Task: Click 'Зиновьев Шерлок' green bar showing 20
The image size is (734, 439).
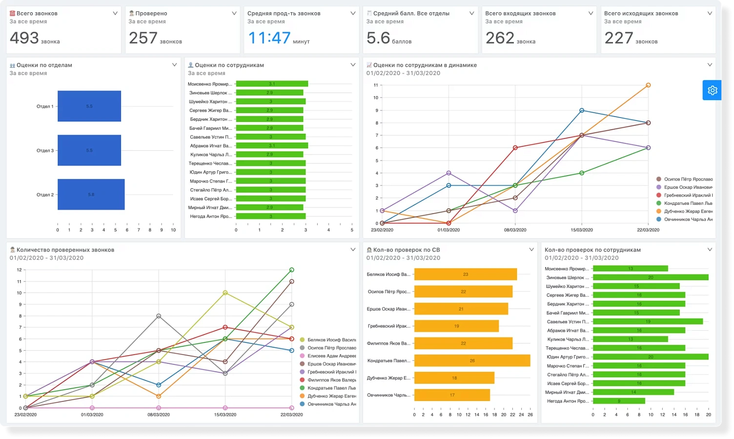Action: point(651,278)
